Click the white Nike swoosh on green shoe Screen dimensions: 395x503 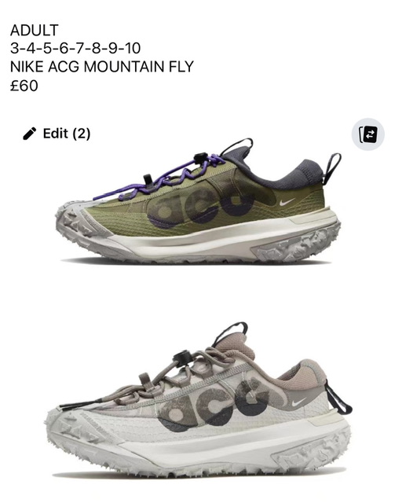click(287, 202)
